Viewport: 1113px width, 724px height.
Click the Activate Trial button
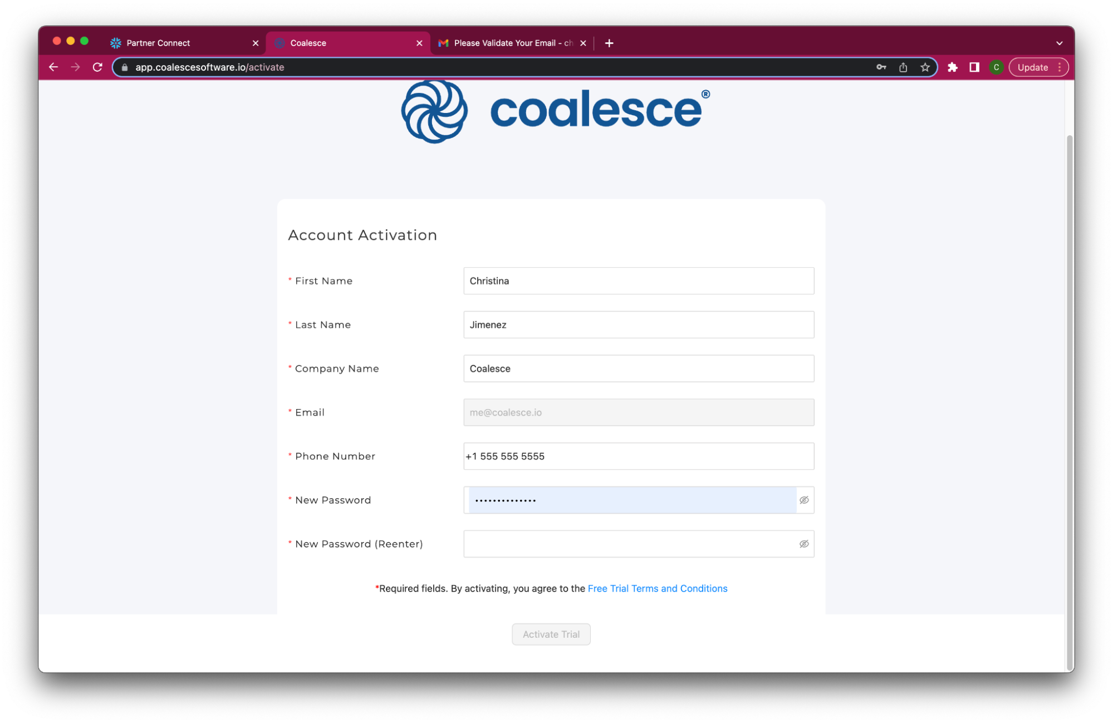(x=551, y=634)
